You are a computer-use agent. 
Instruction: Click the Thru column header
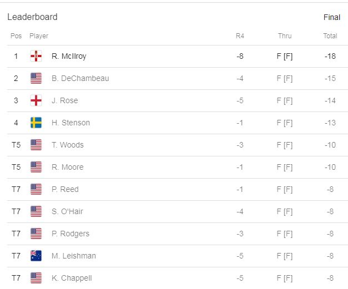pyautogui.click(x=285, y=36)
